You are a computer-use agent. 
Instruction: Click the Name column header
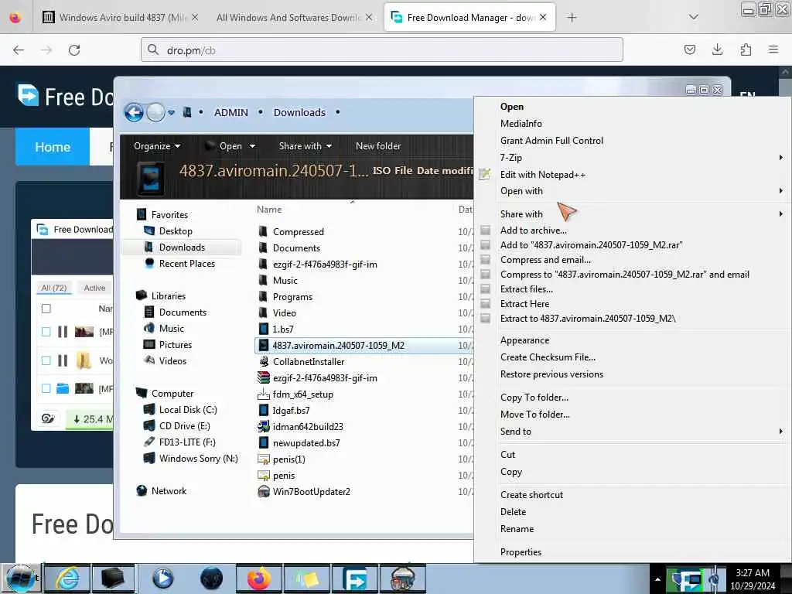point(269,209)
